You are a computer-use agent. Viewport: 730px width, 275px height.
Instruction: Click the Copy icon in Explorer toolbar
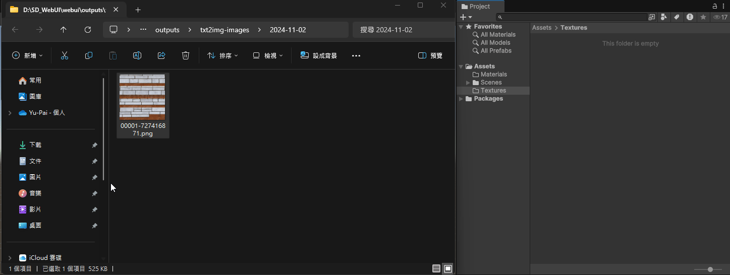coord(89,55)
